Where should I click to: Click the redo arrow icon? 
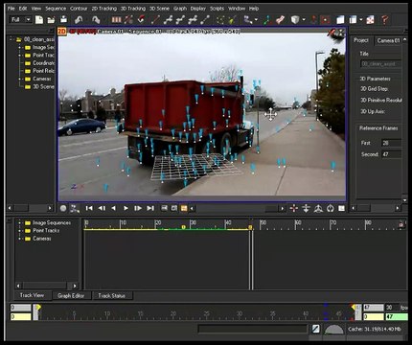96,20
